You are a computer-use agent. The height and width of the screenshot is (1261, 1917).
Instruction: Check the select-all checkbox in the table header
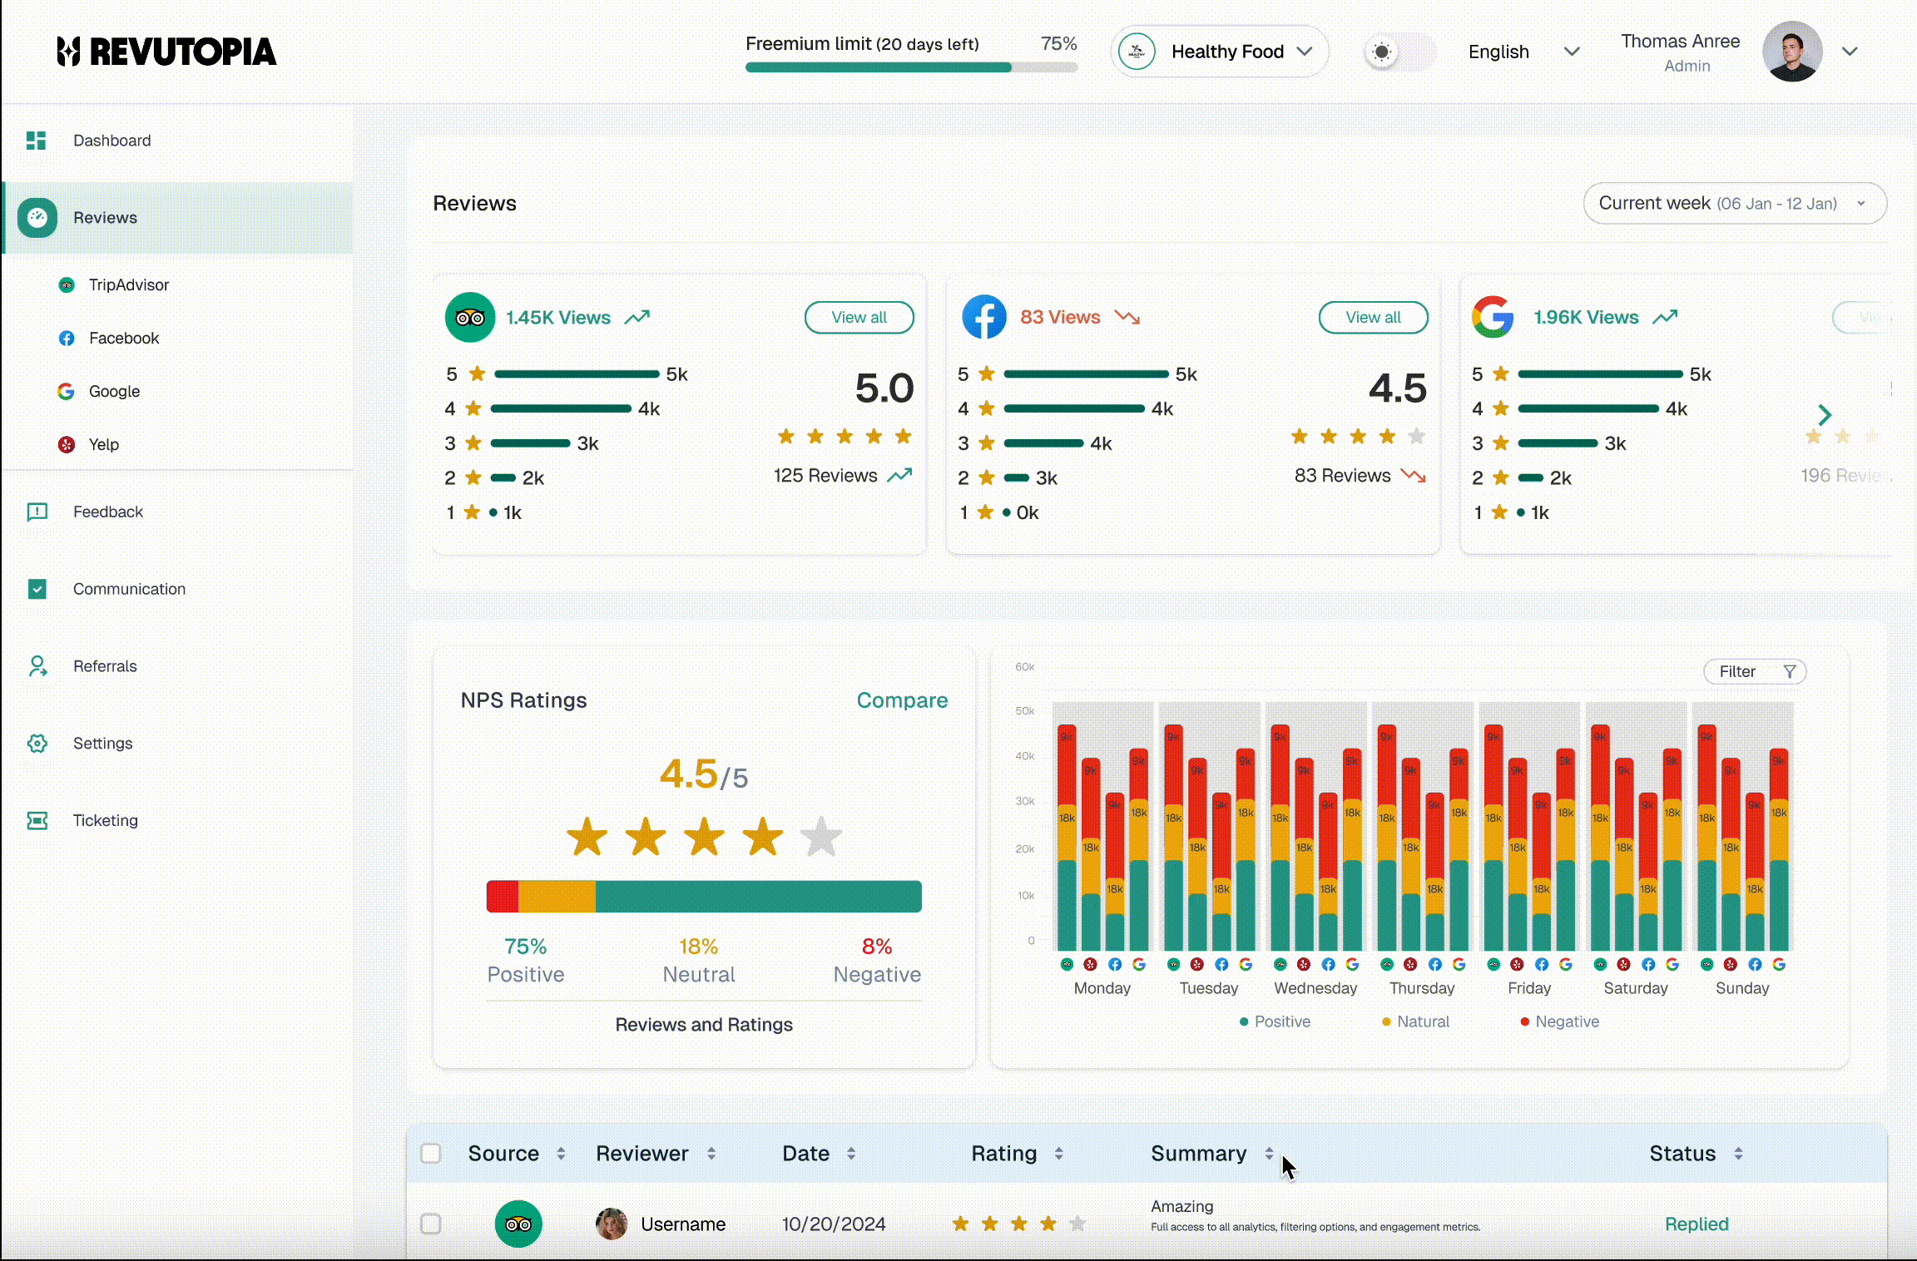431,1154
